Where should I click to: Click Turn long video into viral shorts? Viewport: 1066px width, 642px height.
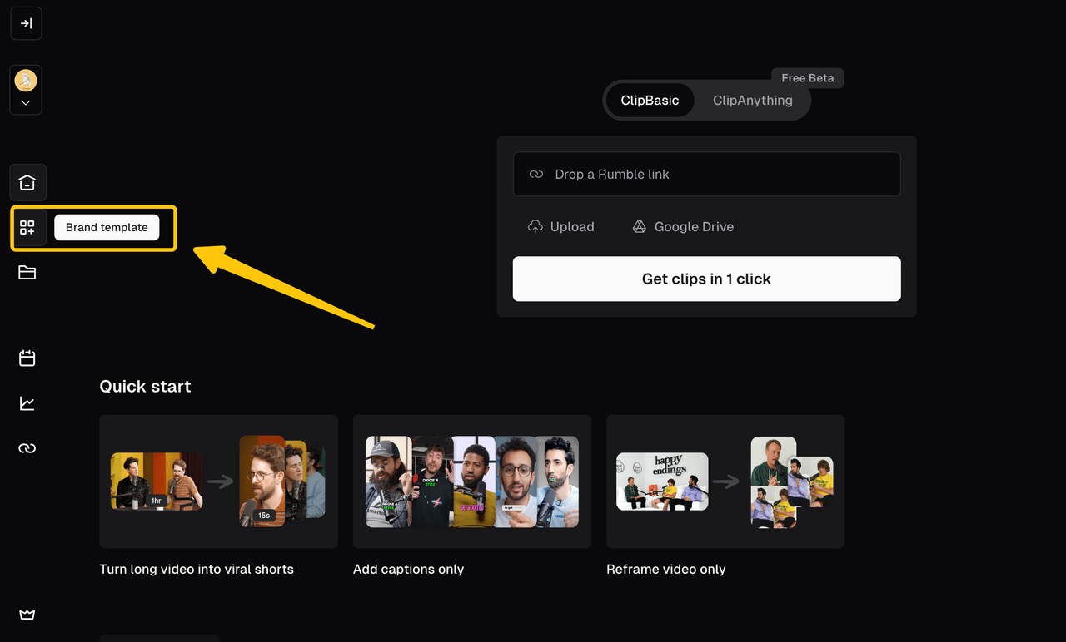coord(197,569)
